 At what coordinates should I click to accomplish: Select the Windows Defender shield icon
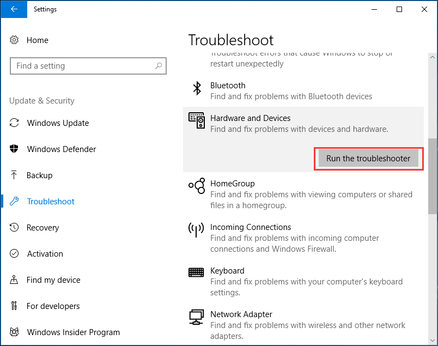tap(15, 149)
